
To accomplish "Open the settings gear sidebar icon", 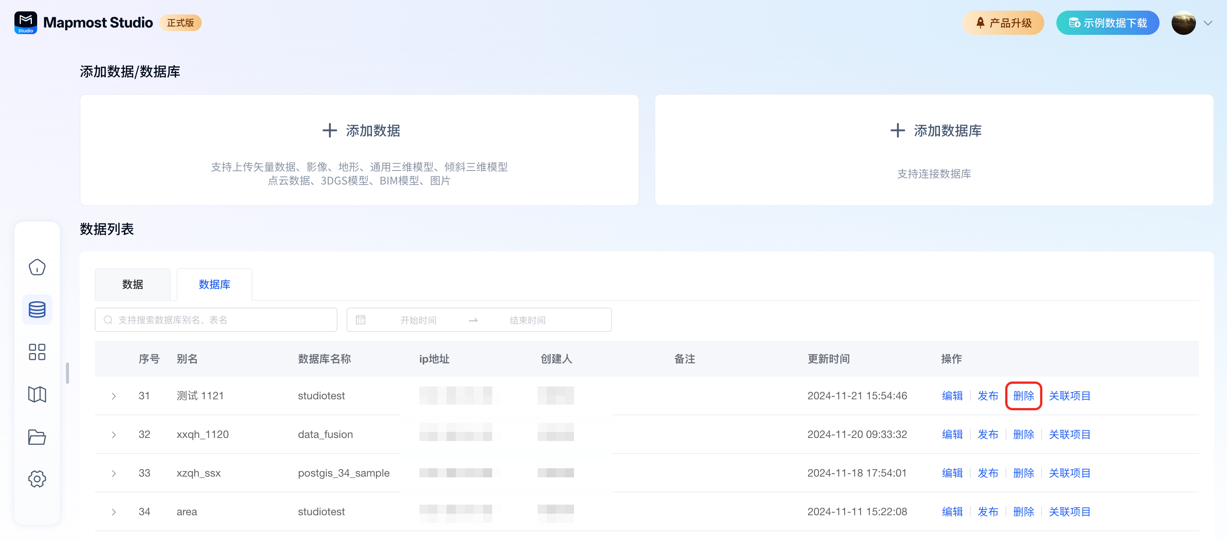I will (x=37, y=478).
